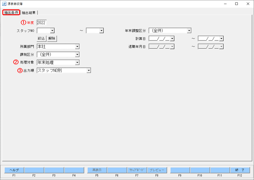Open the 出力順 dropdown showing スタッフNO別
The image size is (254, 180).
(x=88, y=70)
